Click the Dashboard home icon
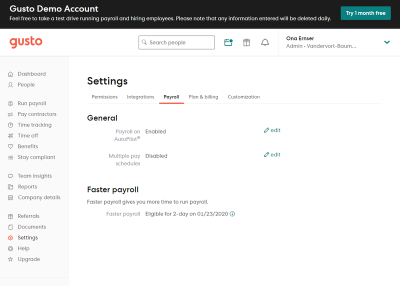400x286 pixels. pos(10,74)
